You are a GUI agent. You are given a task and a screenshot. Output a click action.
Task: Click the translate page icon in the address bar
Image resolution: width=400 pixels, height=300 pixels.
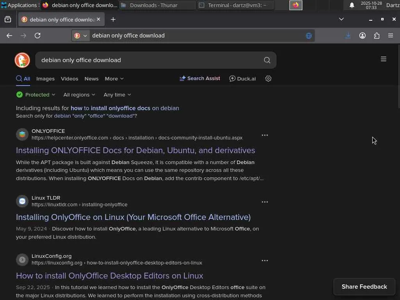pyautogui.click(x=309, y=36)
